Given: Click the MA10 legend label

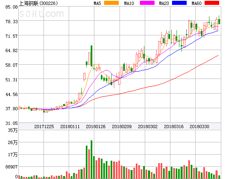Looking at the screenshot, I should [129, 3].
